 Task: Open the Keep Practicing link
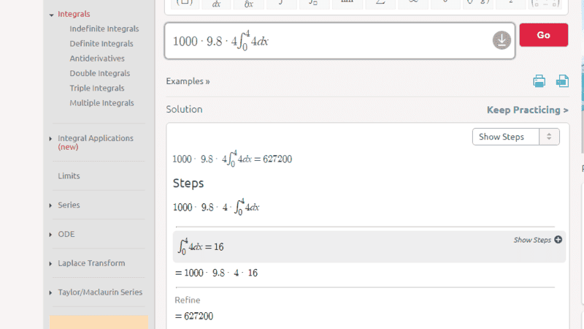pyautogui.click(x=527, y=110)
